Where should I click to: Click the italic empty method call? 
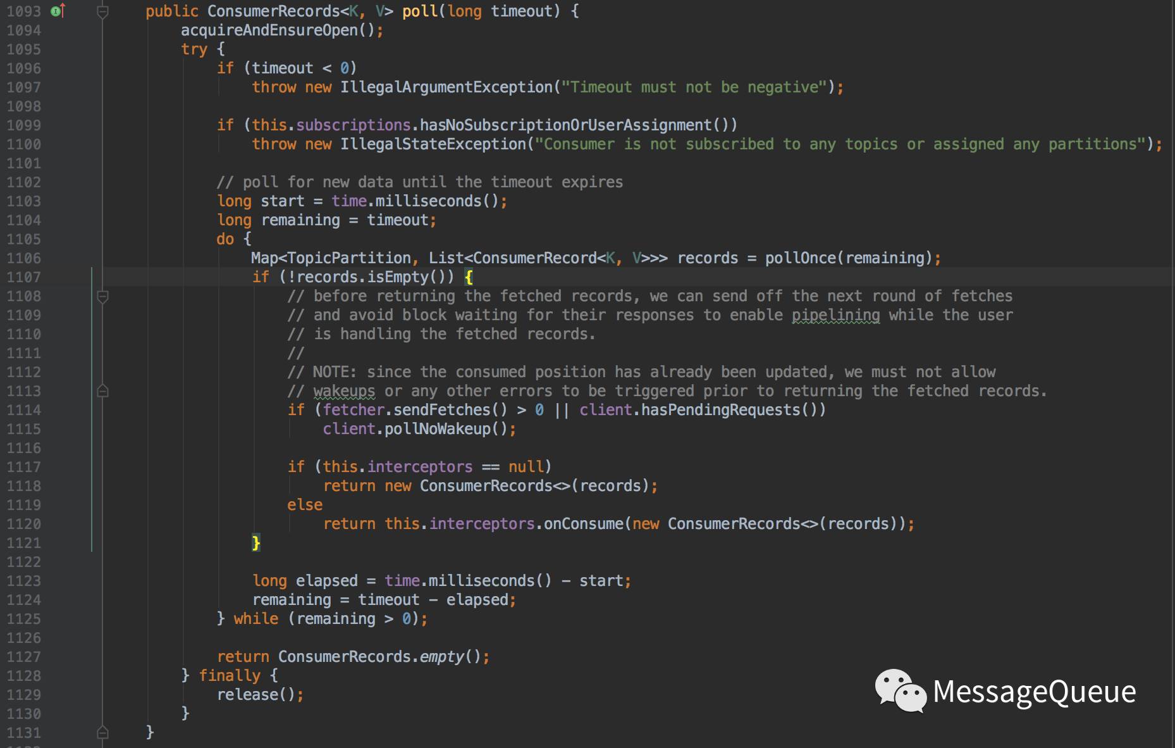click(x=442, y=657)
